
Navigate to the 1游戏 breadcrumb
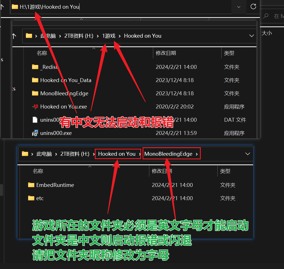109,36
